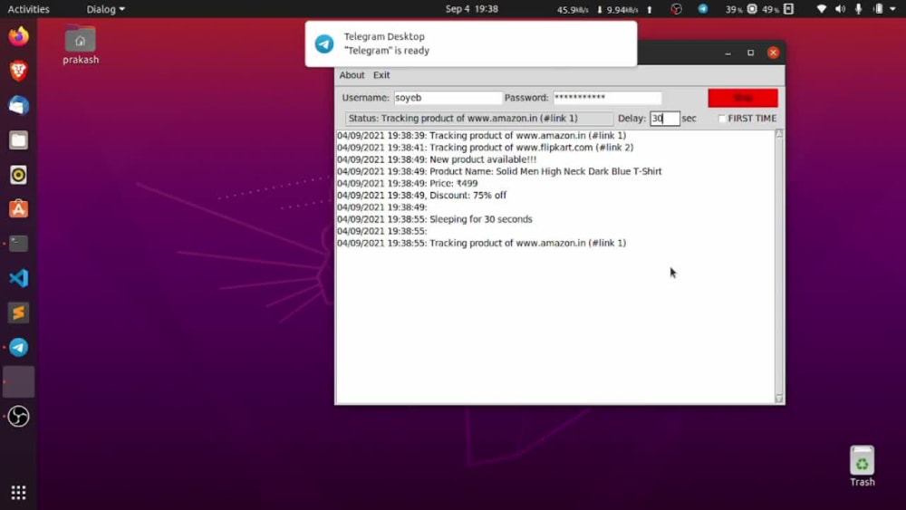
Task: Click log line 'New product available!!!'
Action: (437, 159)
